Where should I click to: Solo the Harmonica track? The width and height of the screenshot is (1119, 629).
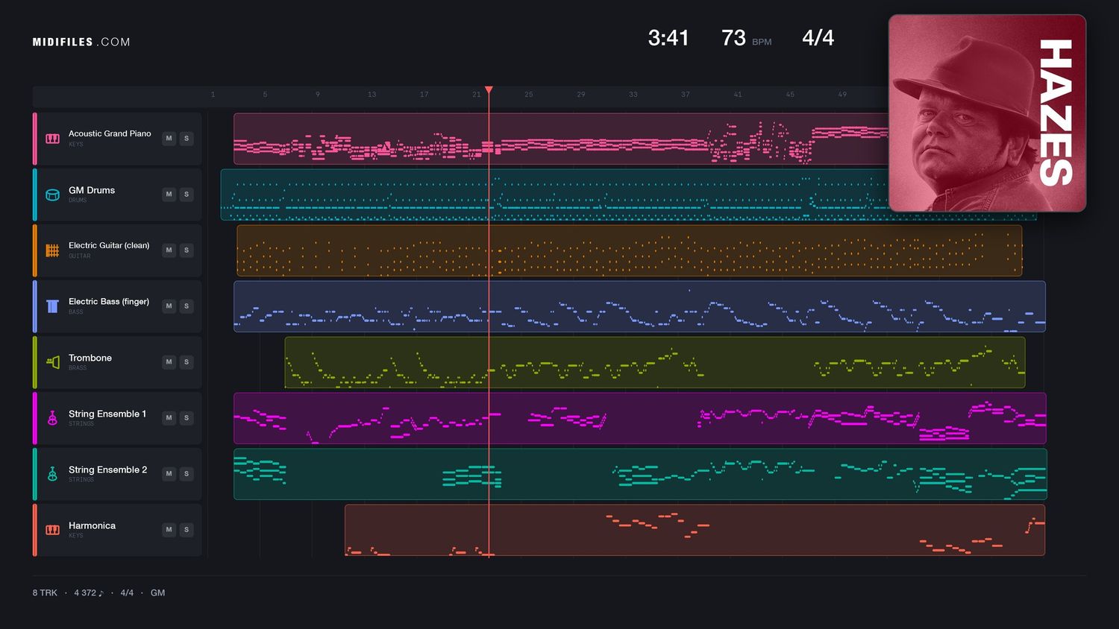[186, 530]
